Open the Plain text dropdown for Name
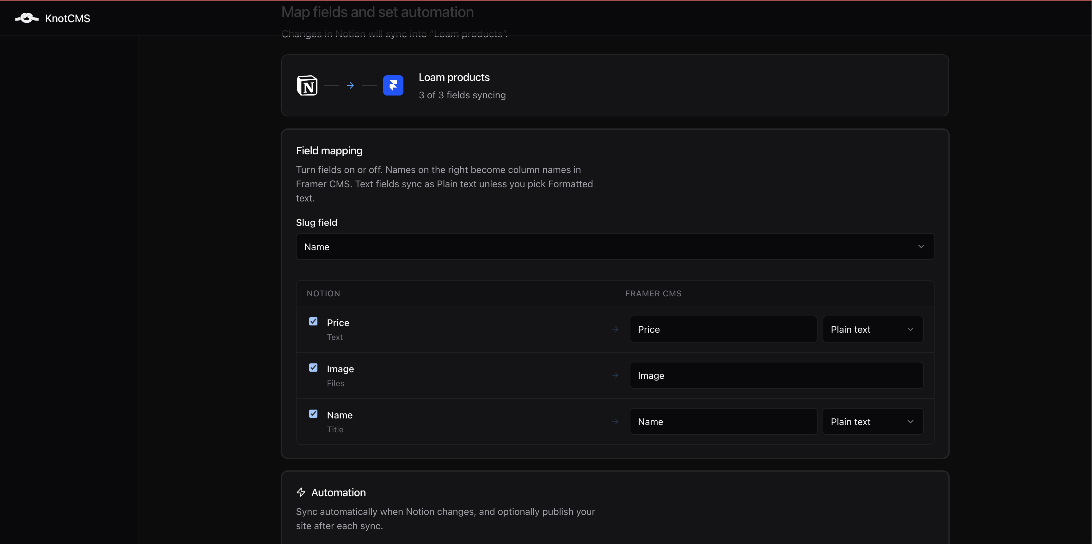The height and width of the screenshot is (544, 1092). pyautogui.click(x=873, y=422)
